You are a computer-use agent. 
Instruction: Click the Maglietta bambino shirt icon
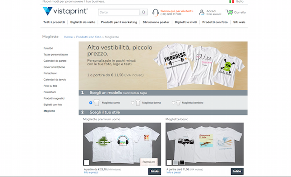(178, 103)
